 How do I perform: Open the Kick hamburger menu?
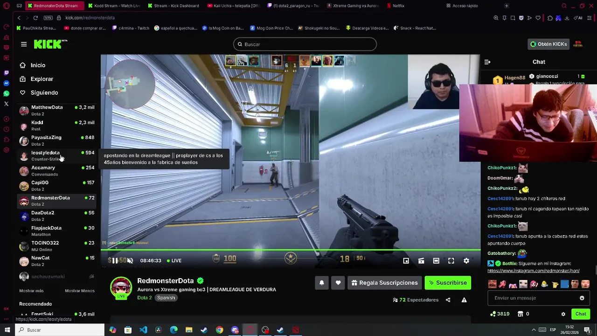click(24, 44)
